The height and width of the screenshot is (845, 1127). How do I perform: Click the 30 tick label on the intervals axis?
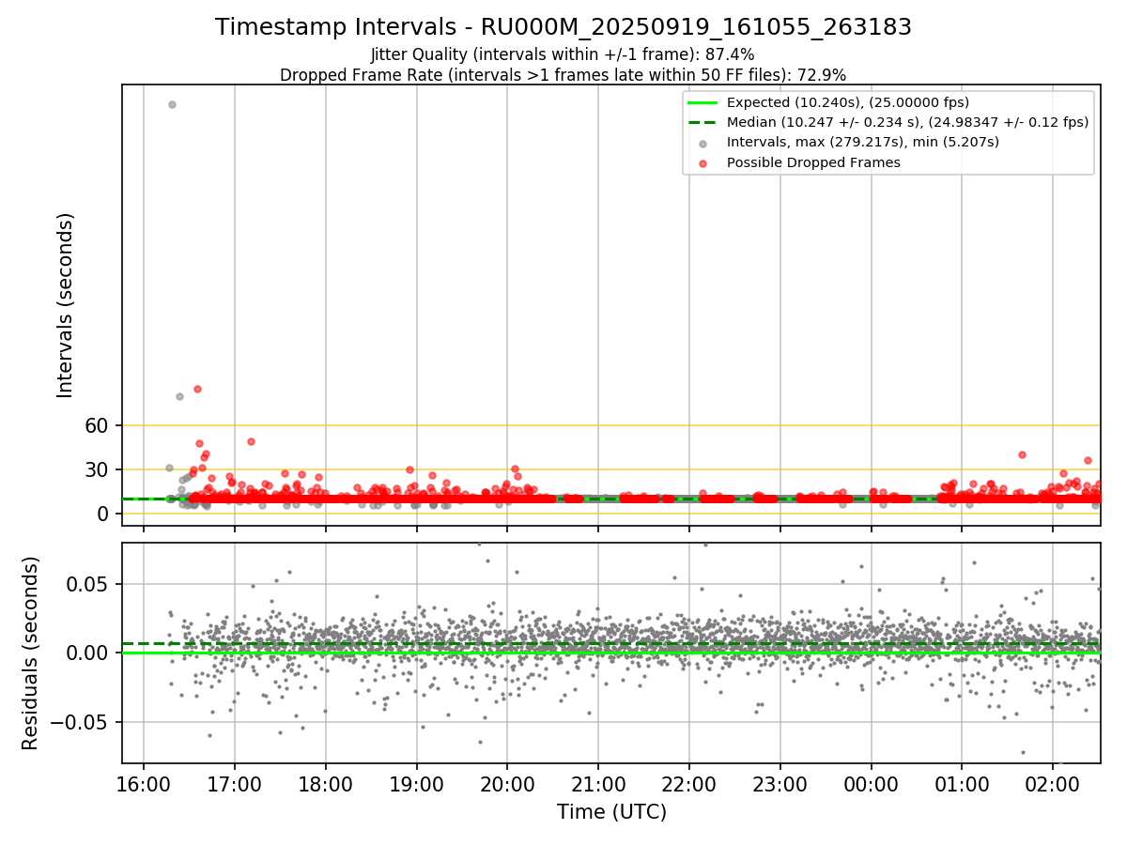point(99,469)
